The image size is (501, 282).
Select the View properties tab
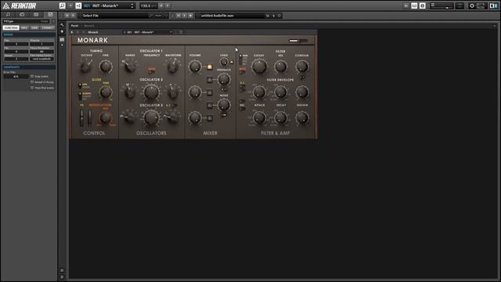point(34,28)
